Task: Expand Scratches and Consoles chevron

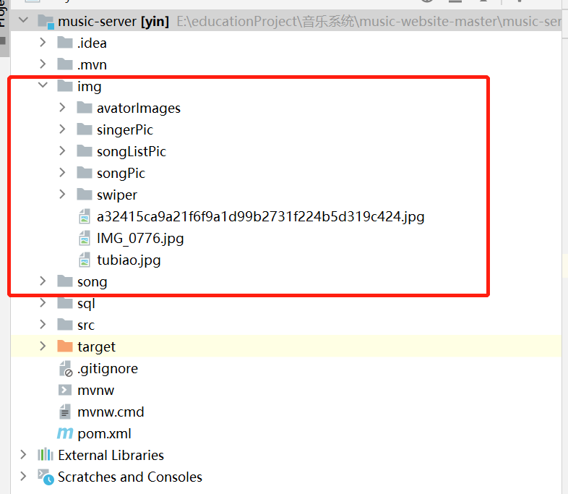Action: point(23,476)
